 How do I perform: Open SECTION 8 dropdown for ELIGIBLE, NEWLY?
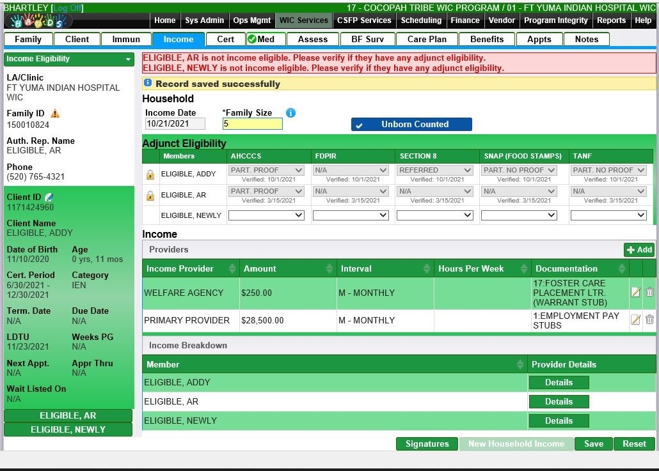(434, 216)
